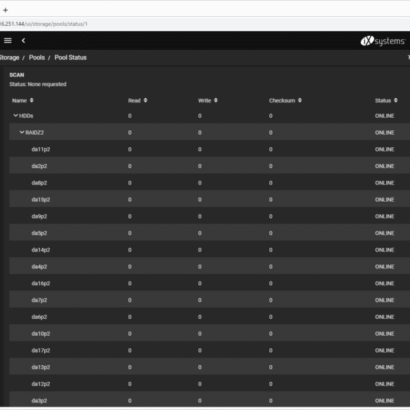Click the Checksum column header label
Screen dimensions: 410x410
282,101
